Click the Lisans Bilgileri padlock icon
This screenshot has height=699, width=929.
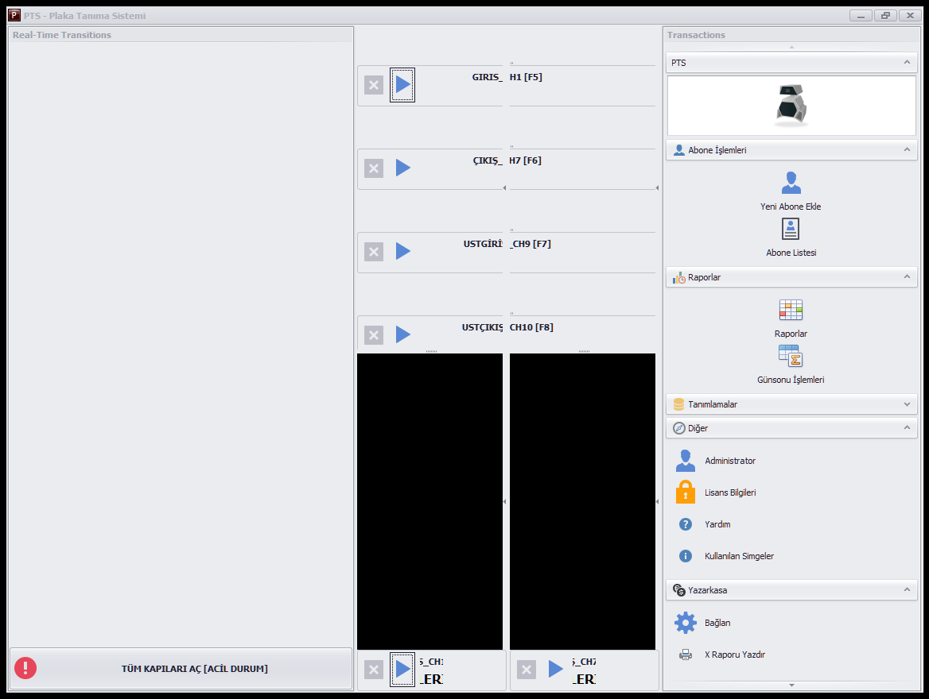coord(686,492)
